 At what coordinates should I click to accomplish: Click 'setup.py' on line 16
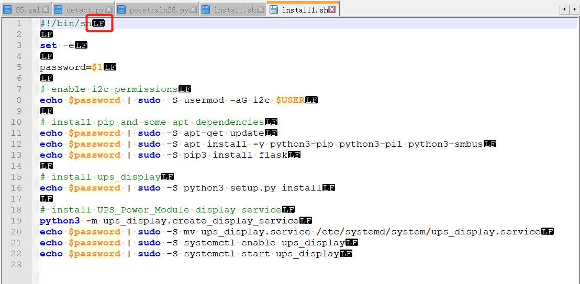[253, 188]
